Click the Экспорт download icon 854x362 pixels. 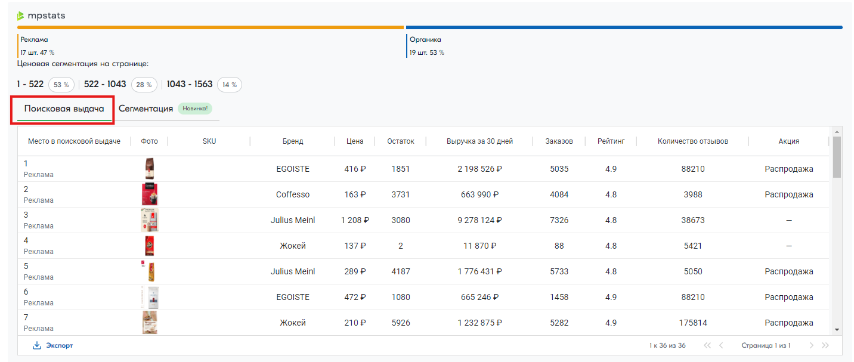click(x=37, y=345)
